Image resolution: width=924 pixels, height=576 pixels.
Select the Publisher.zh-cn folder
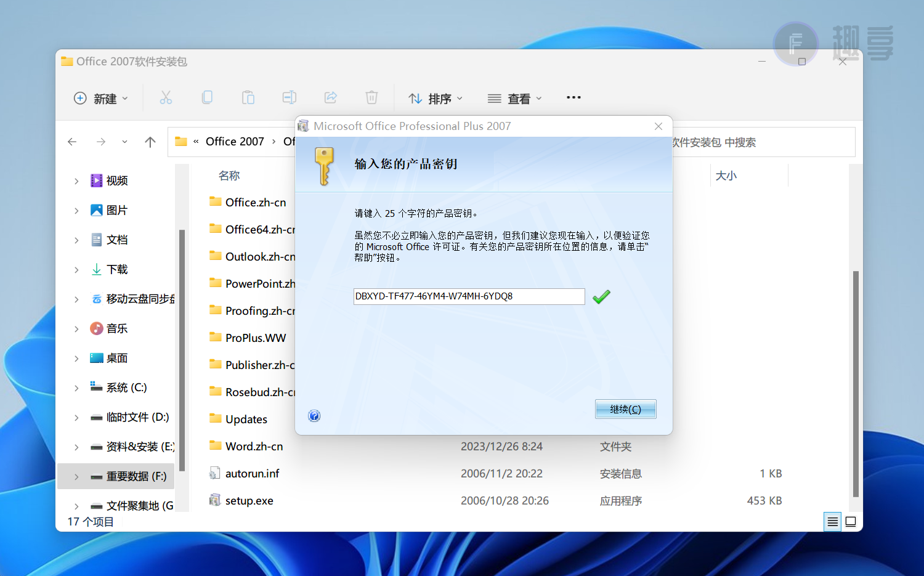point(252,365)
